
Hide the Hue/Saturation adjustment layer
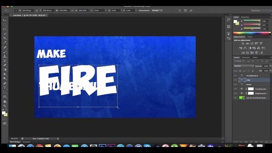(x=235, y=89)
